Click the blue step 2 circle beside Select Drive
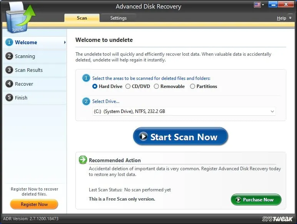The height and width of the screenshot is (224, 297). tap(86, 101)
